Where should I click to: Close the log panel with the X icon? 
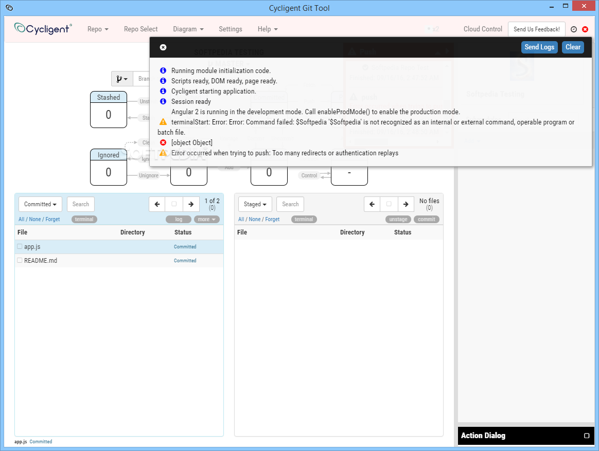[163, 47]
